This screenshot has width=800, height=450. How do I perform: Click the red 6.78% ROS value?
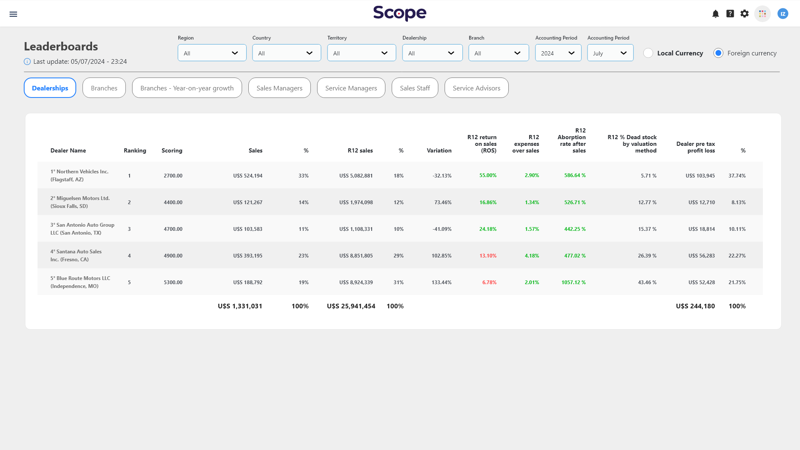tap(490, 282)
